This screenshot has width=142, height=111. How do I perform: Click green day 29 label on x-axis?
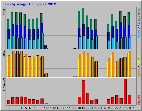point(125,108)
